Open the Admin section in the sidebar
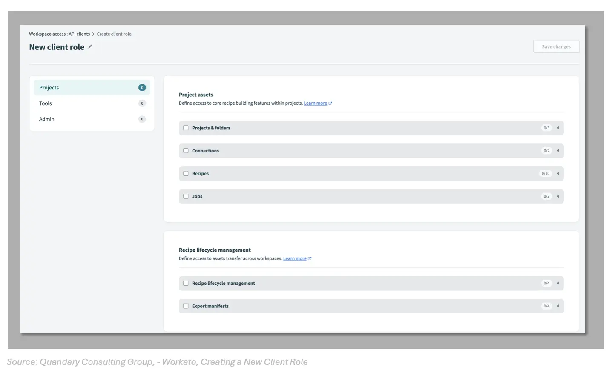 point(46,119)
